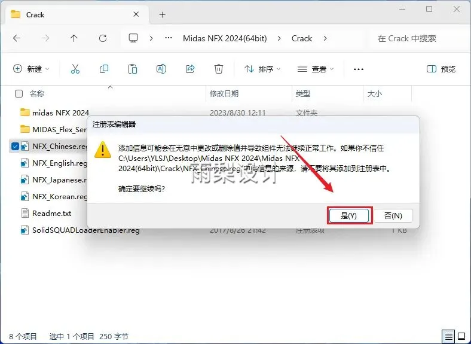Go up one folder level
Image resolution: width=471 pixels, height=344 pixels.
[74, 38]
